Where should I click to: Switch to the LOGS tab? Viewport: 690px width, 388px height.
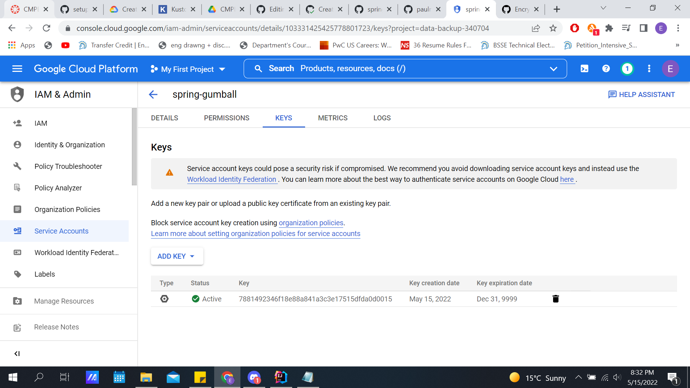coord(382,118)
